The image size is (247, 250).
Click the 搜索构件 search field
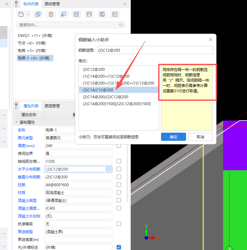coord(71,25)
